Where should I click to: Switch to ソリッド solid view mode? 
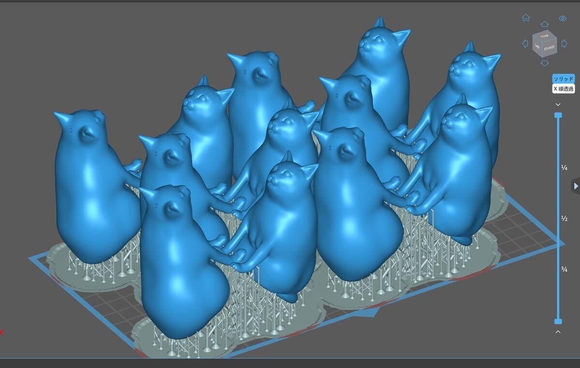(564, 79)
